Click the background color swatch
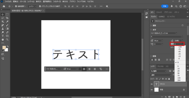Viewport: 189px width, 98px height. point(7,50)
